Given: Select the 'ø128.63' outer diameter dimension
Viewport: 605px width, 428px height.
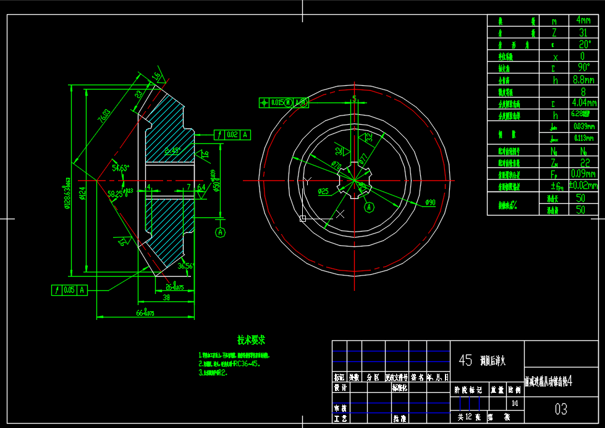Looking at the screenshot, I should pos(67,193).
